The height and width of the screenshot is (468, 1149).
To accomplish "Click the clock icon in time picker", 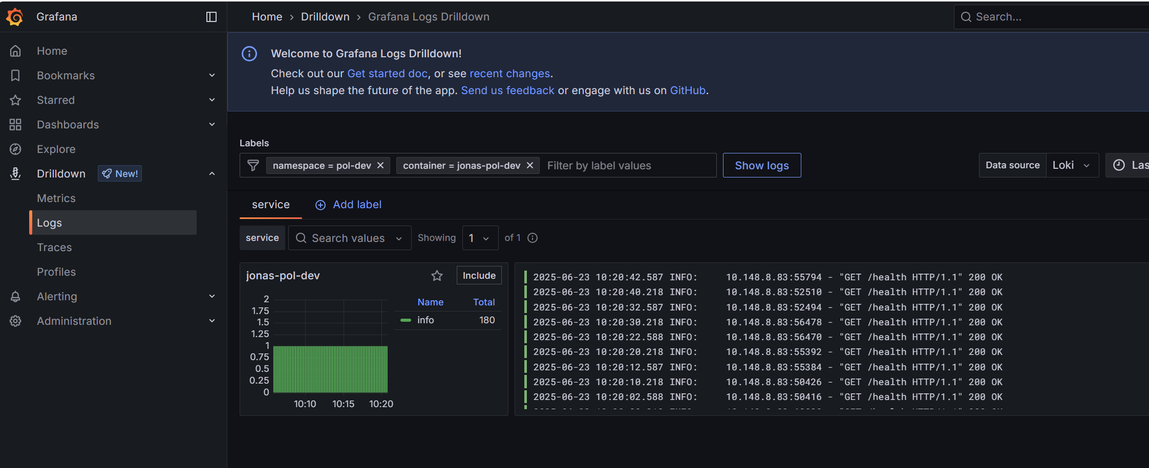I will pos(1119,165).
